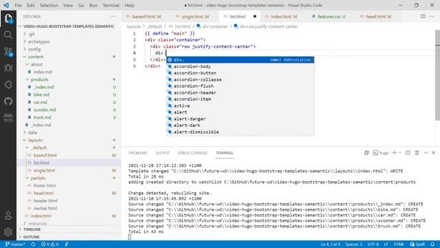Screen dimensions: 440x248
Task: Change indentation Spaces: 2
Action: coord(353,245)
